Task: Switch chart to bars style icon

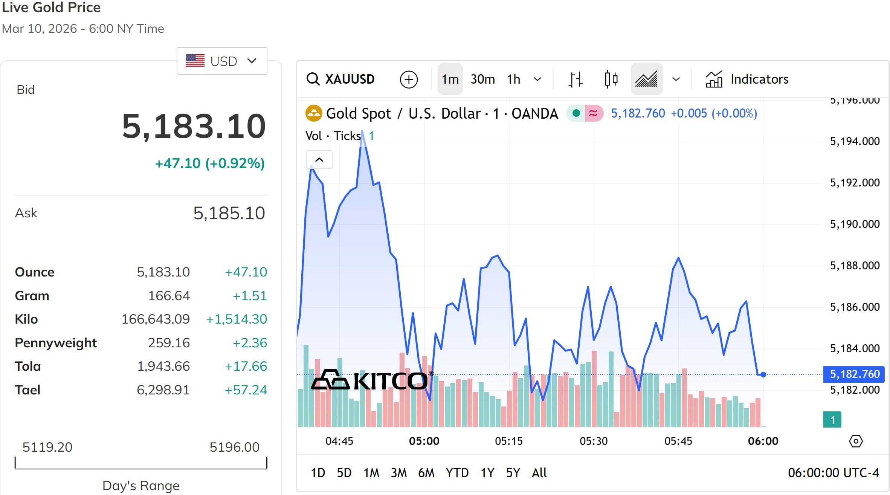Action: (575, 79)
